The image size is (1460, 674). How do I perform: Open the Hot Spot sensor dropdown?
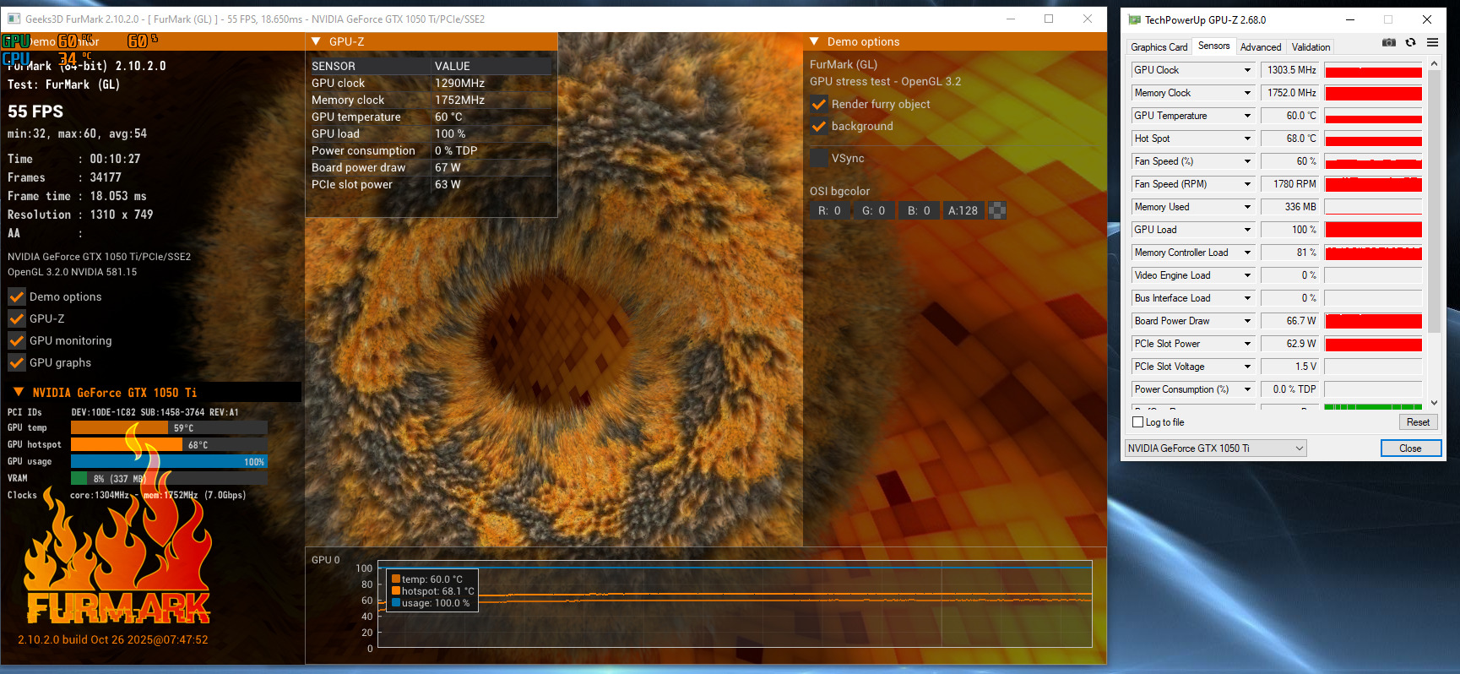tap(1247, 139)
